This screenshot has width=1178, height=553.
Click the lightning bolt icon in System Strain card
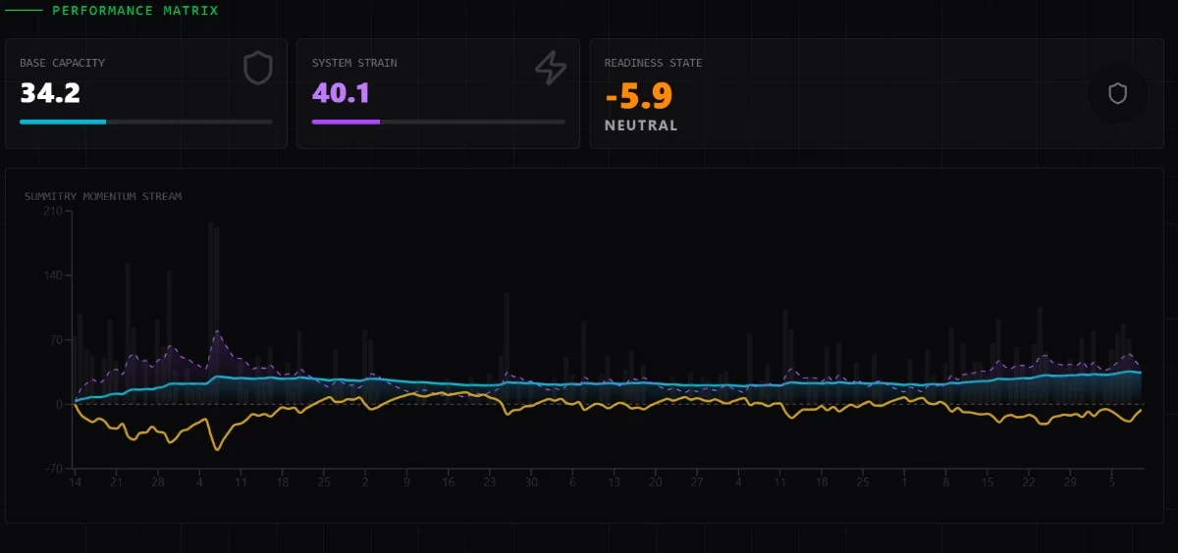click(x=551, y=69)
